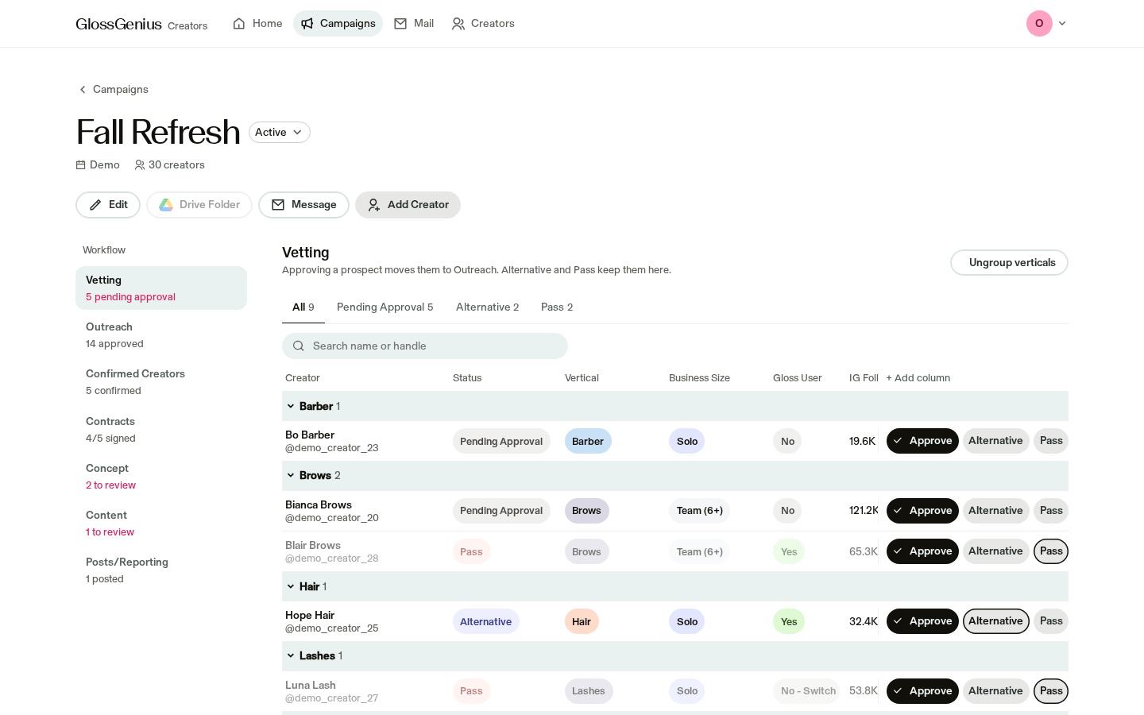Switch to the Pass tab

point(557,307)
